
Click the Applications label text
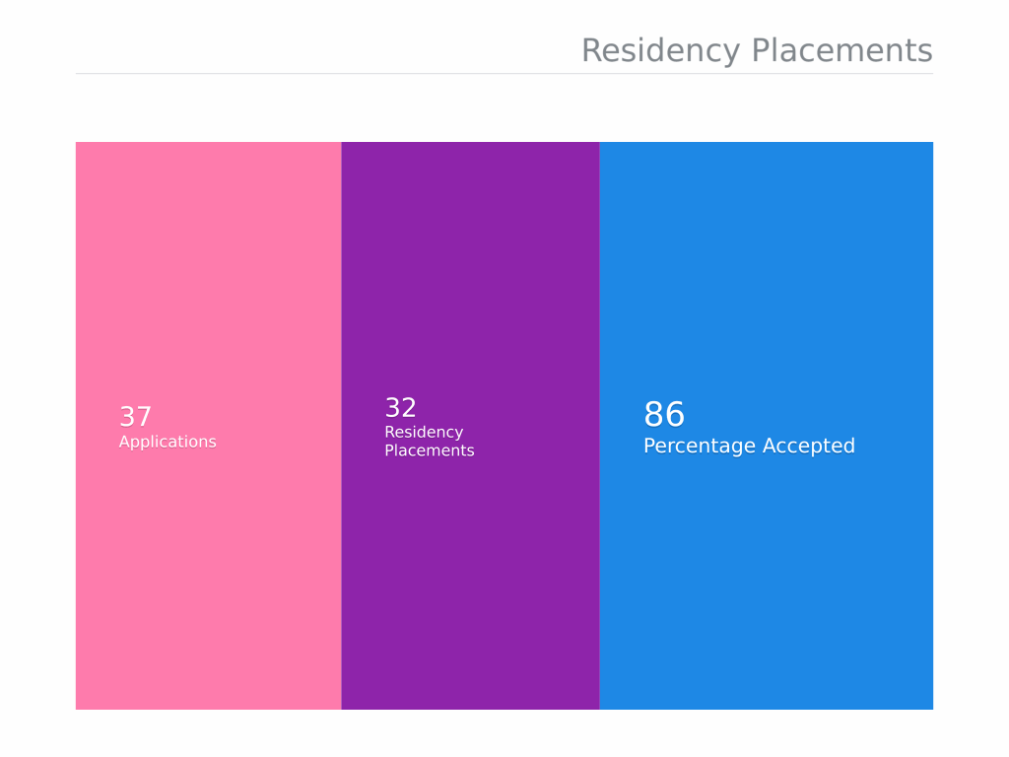coord(168,443)
